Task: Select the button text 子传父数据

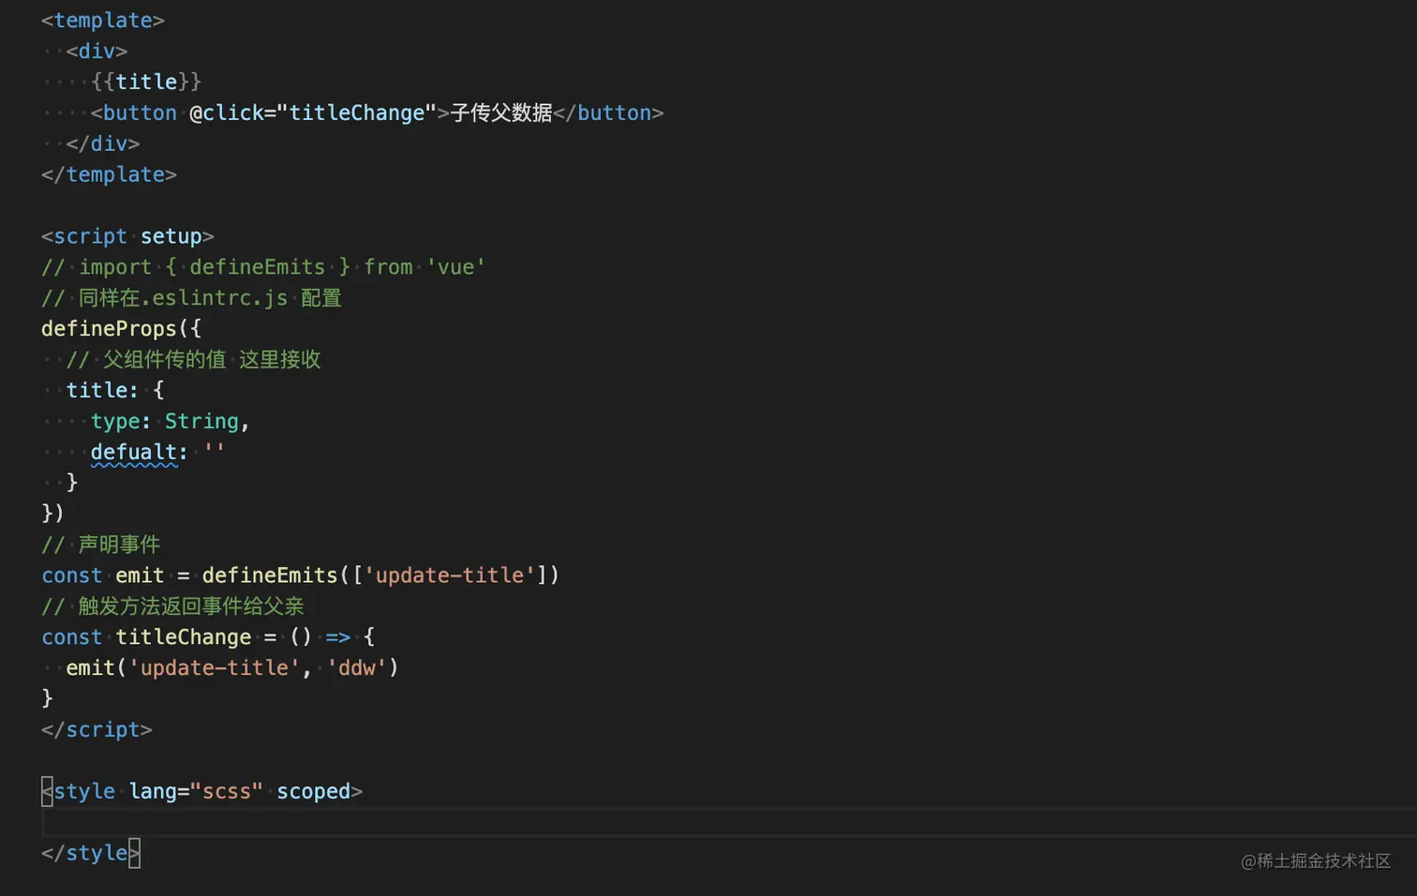Action: (x=501, y=112)
